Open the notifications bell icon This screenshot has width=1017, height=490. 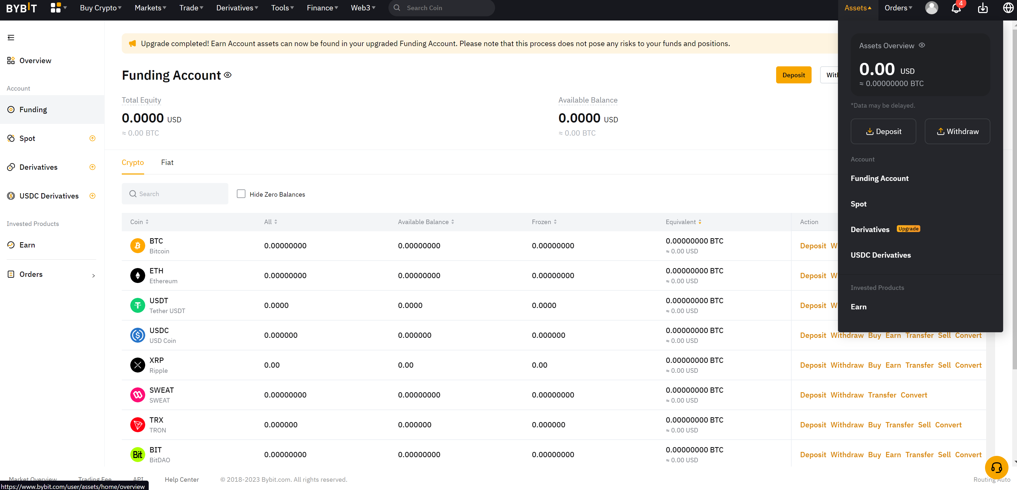(956, 8)
